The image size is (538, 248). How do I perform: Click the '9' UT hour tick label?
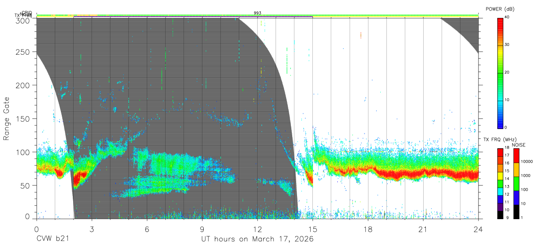coord(202,229)
